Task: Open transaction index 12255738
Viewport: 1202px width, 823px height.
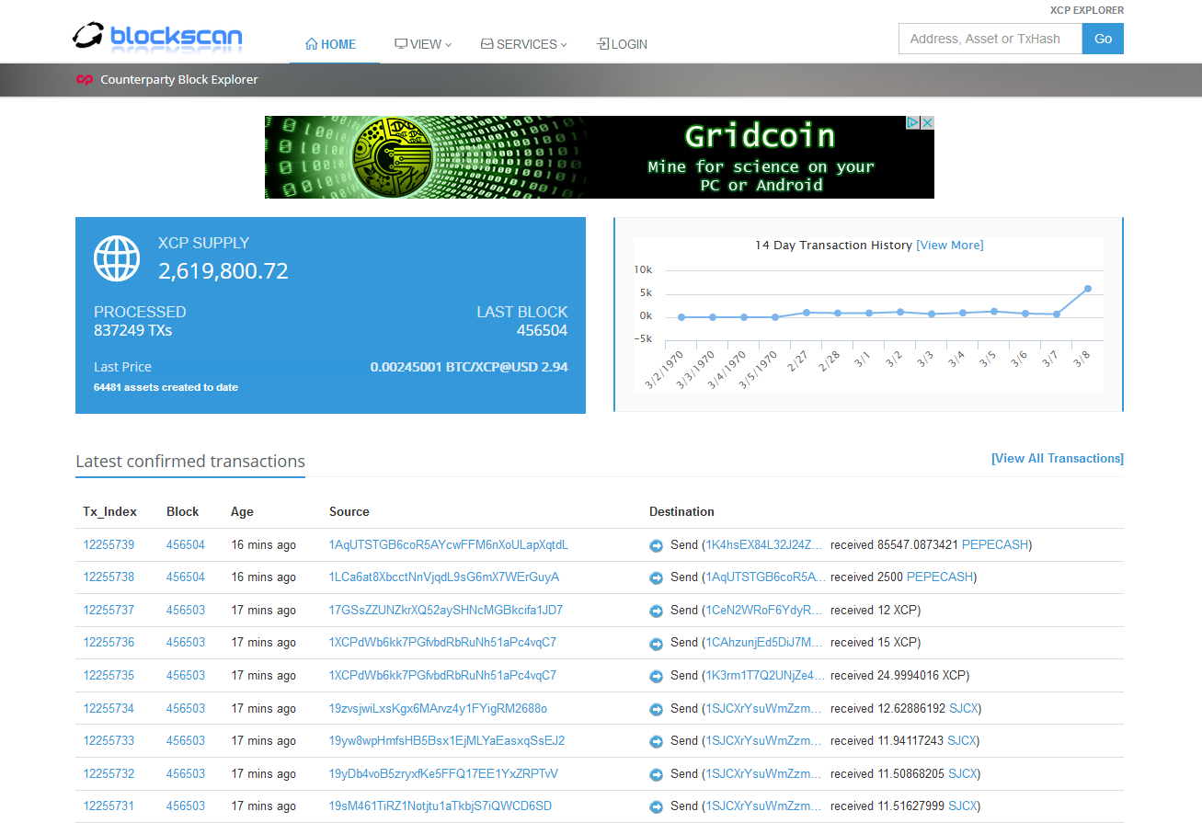Action: 109,577
